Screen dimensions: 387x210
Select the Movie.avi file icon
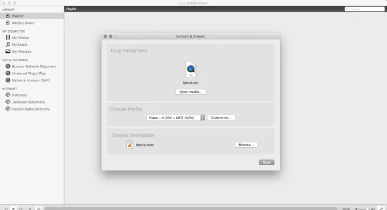tap(191, 69)
